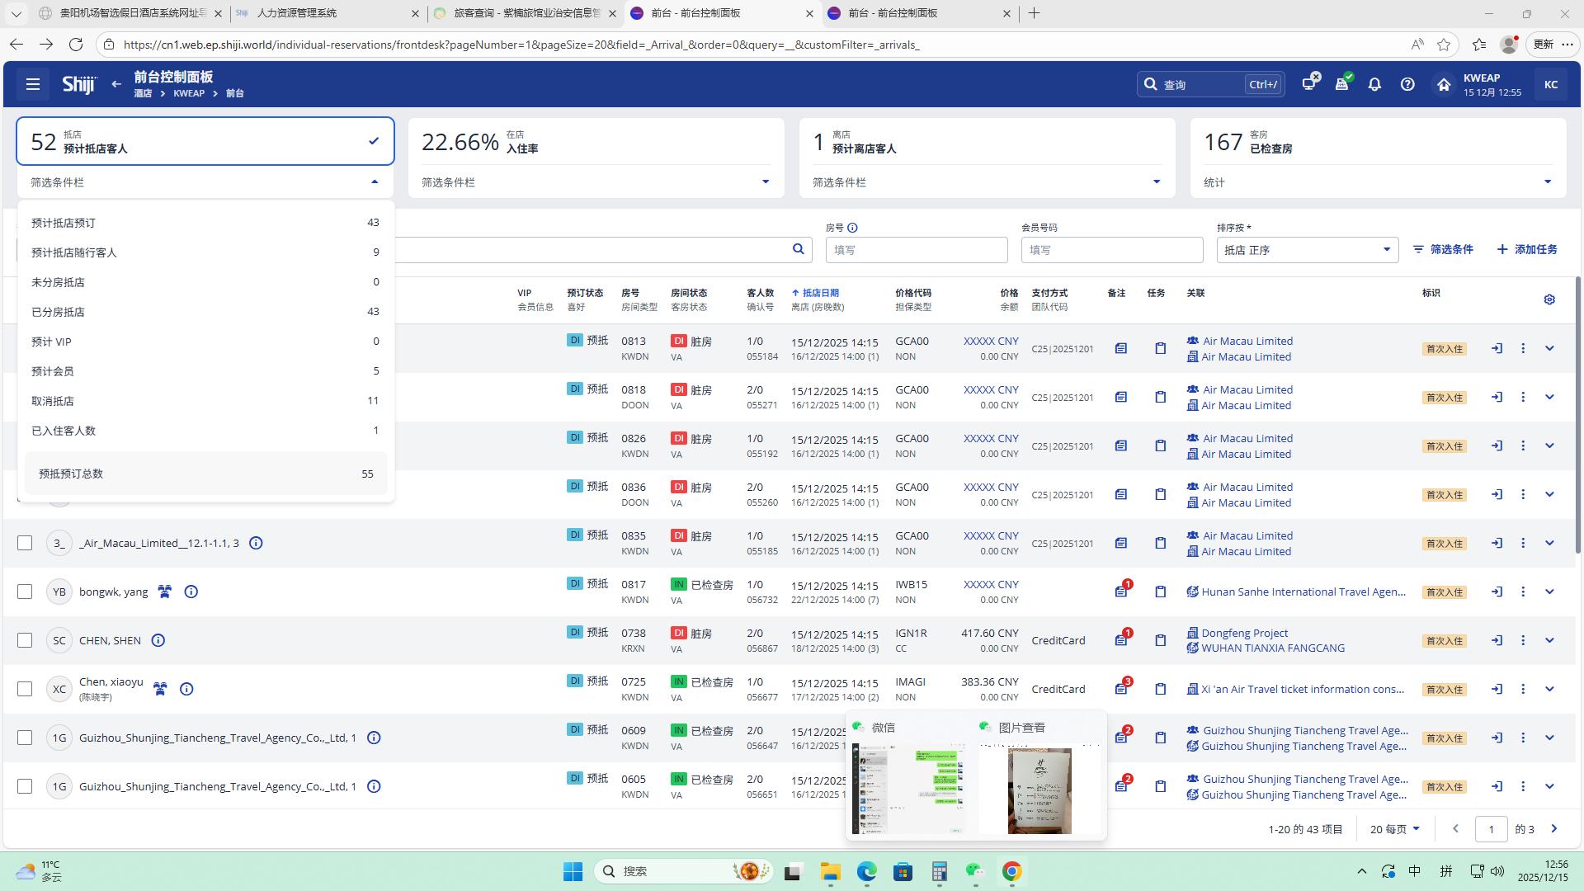Click the home icon in the header
Image resolution: width=1584 pixels, height=891 pixels.
coord(1443,84)
